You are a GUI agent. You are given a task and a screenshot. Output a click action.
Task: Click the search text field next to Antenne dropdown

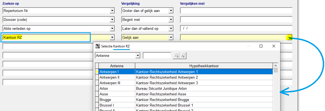pyautogui.click(x=157, y=55)
